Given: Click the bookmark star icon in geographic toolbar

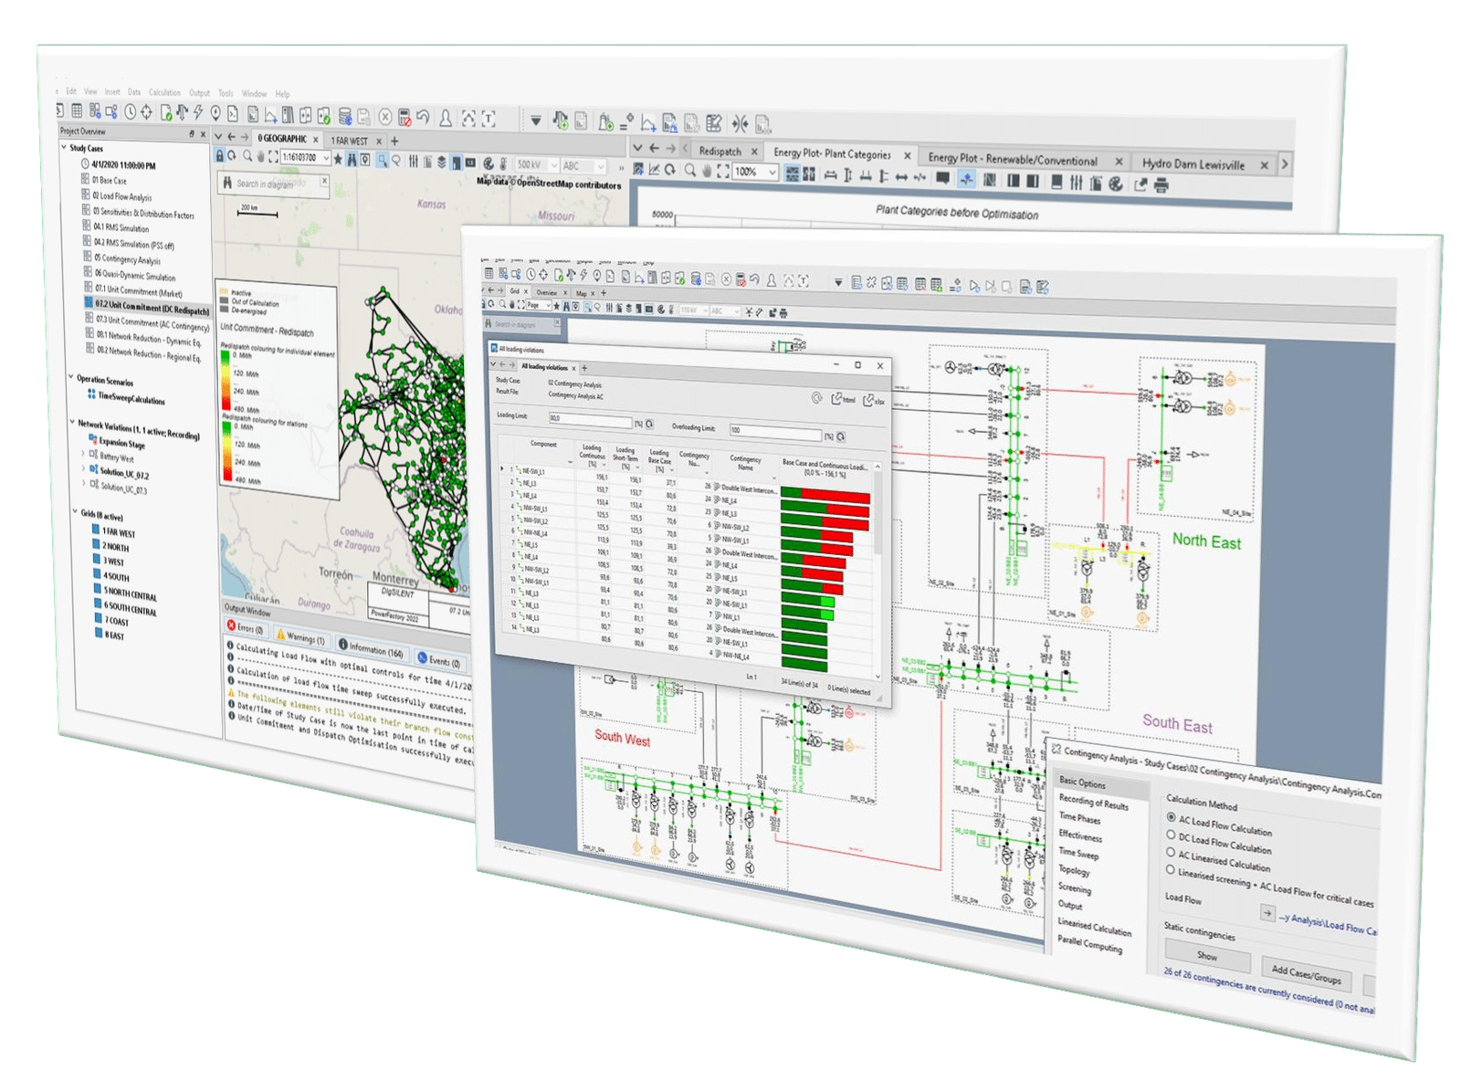Looking at the screenshot, I should click(x=338, y=159).
